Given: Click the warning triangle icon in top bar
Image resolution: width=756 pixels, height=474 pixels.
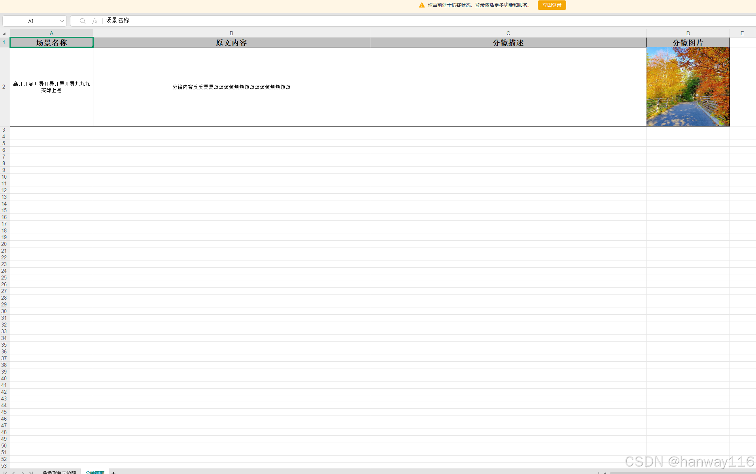Looking at the screenshot, I should tap(421, 5).
